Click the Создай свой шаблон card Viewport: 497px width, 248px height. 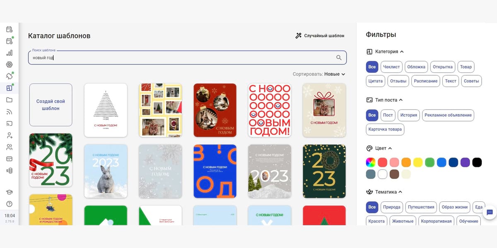[51, 105]
